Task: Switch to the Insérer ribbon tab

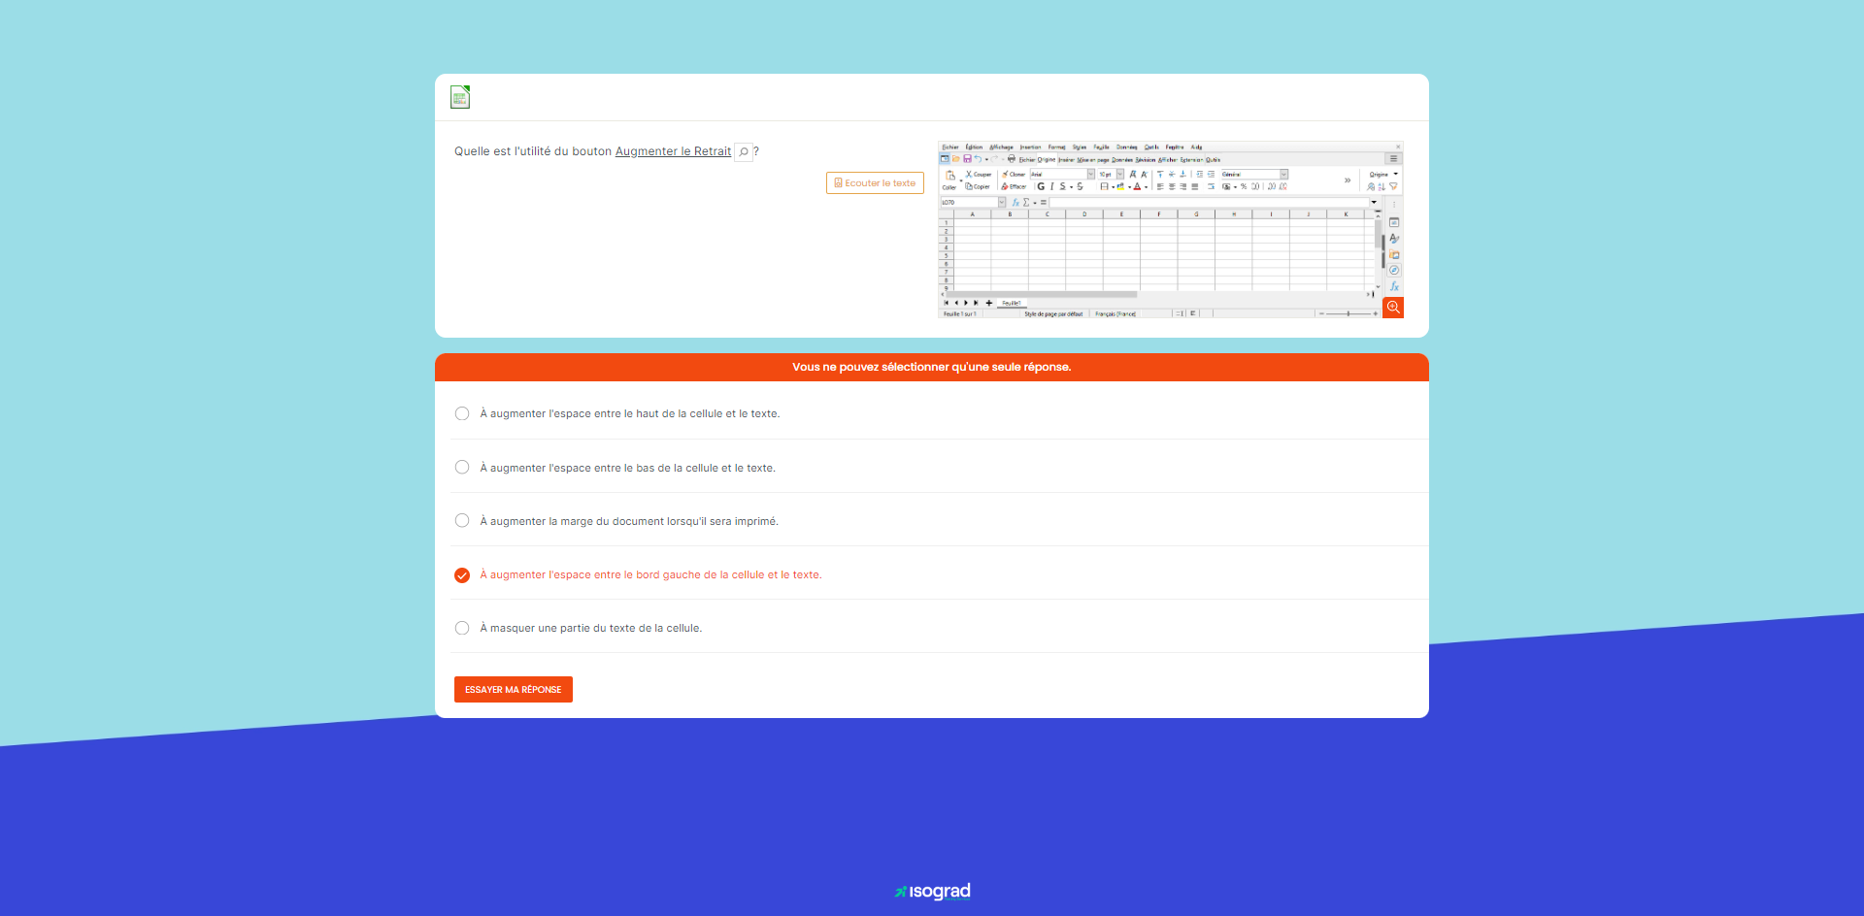Action: 1067,160
